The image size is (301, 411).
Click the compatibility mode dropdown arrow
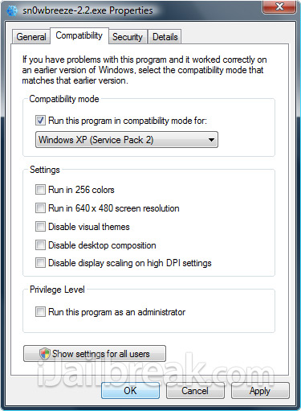(x=211, y=140)
